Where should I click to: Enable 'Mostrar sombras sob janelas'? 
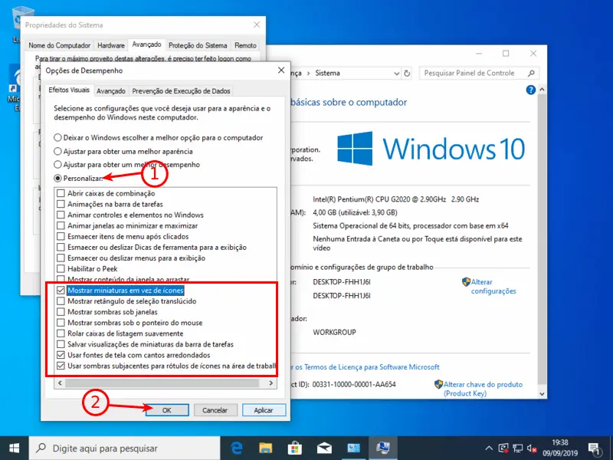[x=61, y=312]
